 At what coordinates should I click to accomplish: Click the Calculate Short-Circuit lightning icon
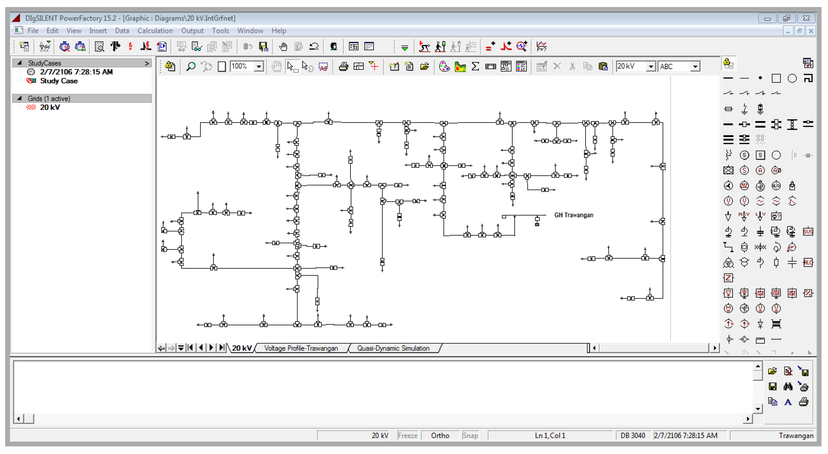[x=131, y=46]
